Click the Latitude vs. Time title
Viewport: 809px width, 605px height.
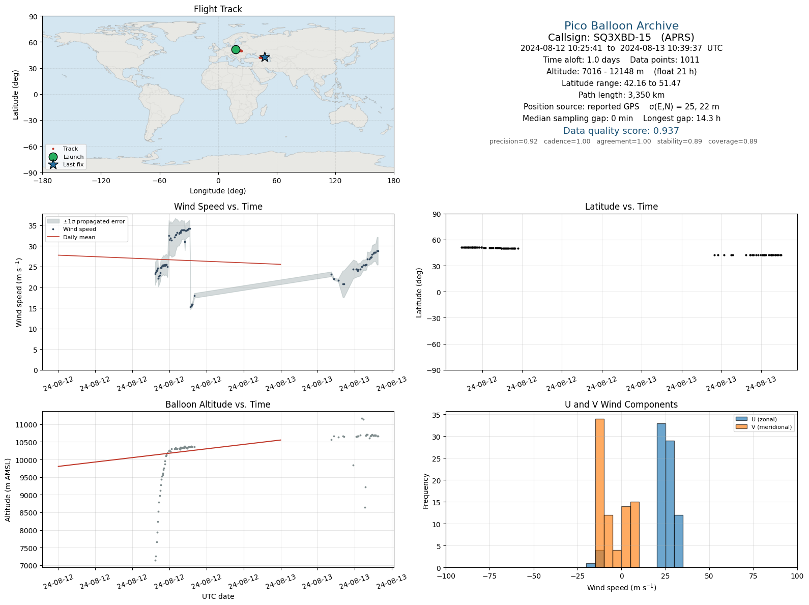[621, 207]
